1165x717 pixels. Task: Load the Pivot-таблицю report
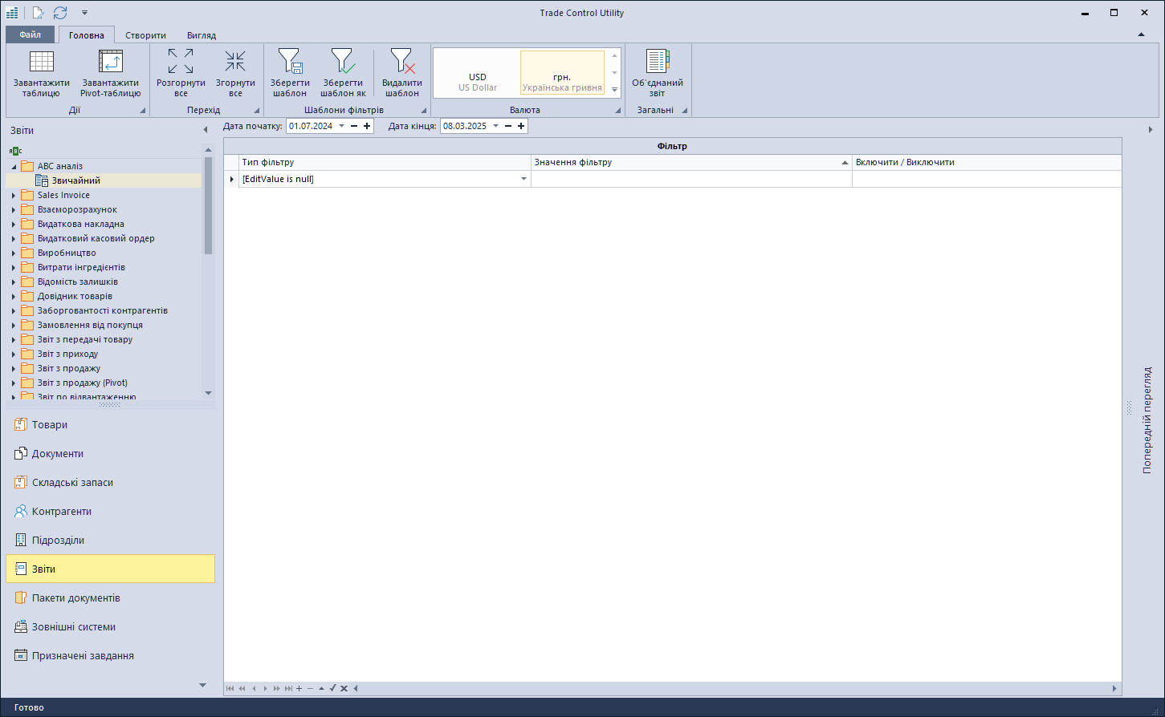coord(110,73)
